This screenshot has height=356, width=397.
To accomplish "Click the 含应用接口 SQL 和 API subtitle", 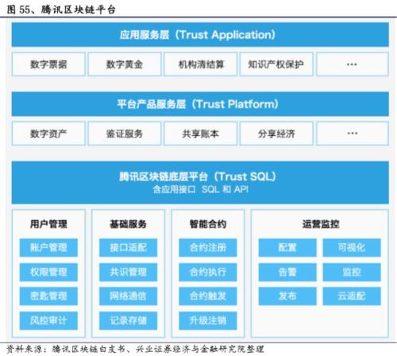I will [200, 189].
